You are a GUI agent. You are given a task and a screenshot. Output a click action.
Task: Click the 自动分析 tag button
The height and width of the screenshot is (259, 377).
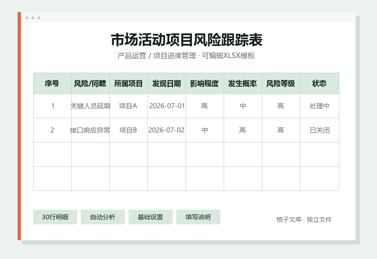pyautogui.click(x=103, y=217)
